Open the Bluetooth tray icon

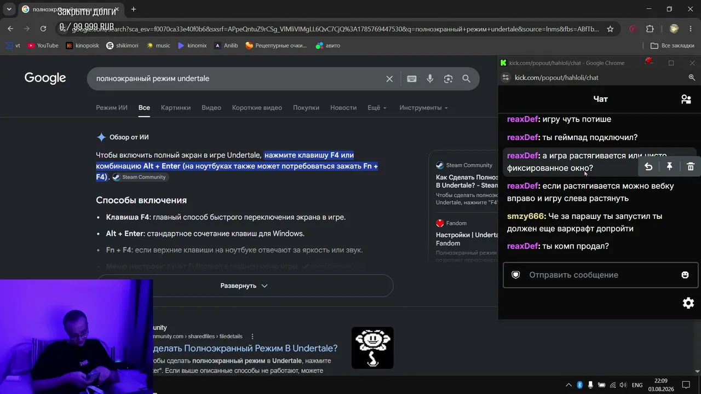pyautogui.click(x=580, y=385)
